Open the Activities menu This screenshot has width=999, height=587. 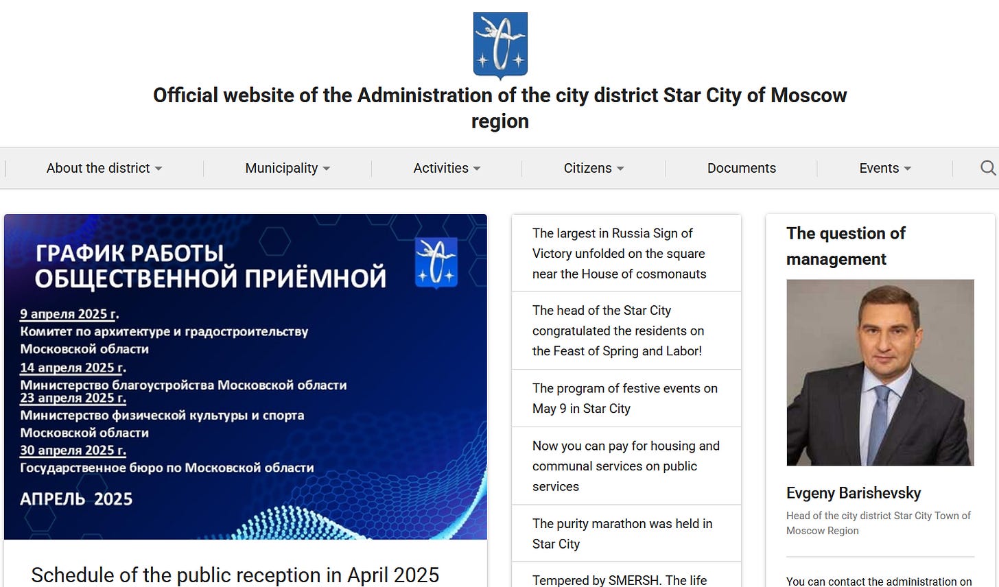click(x=447, y=168)
